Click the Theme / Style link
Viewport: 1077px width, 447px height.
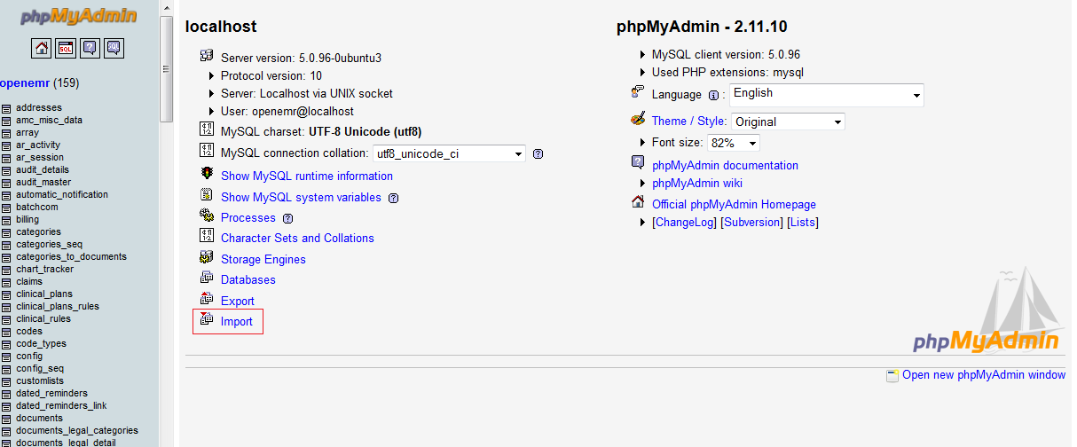coord(688,121)
